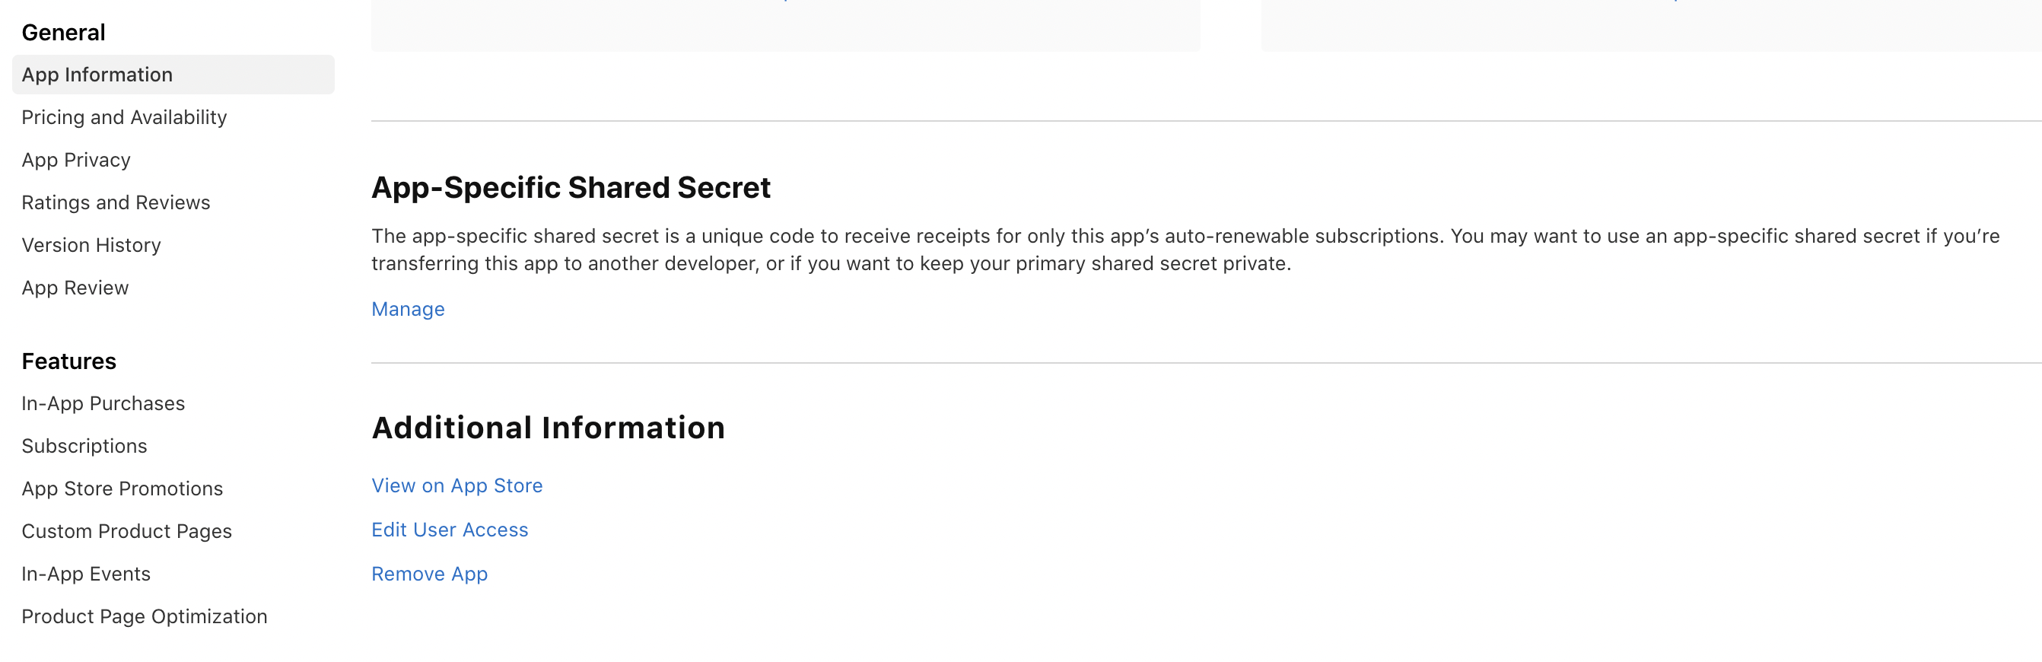This screenshot has width=2042, height=662.
Task: Open the Subscriptions section
Action: click(84, 446)
